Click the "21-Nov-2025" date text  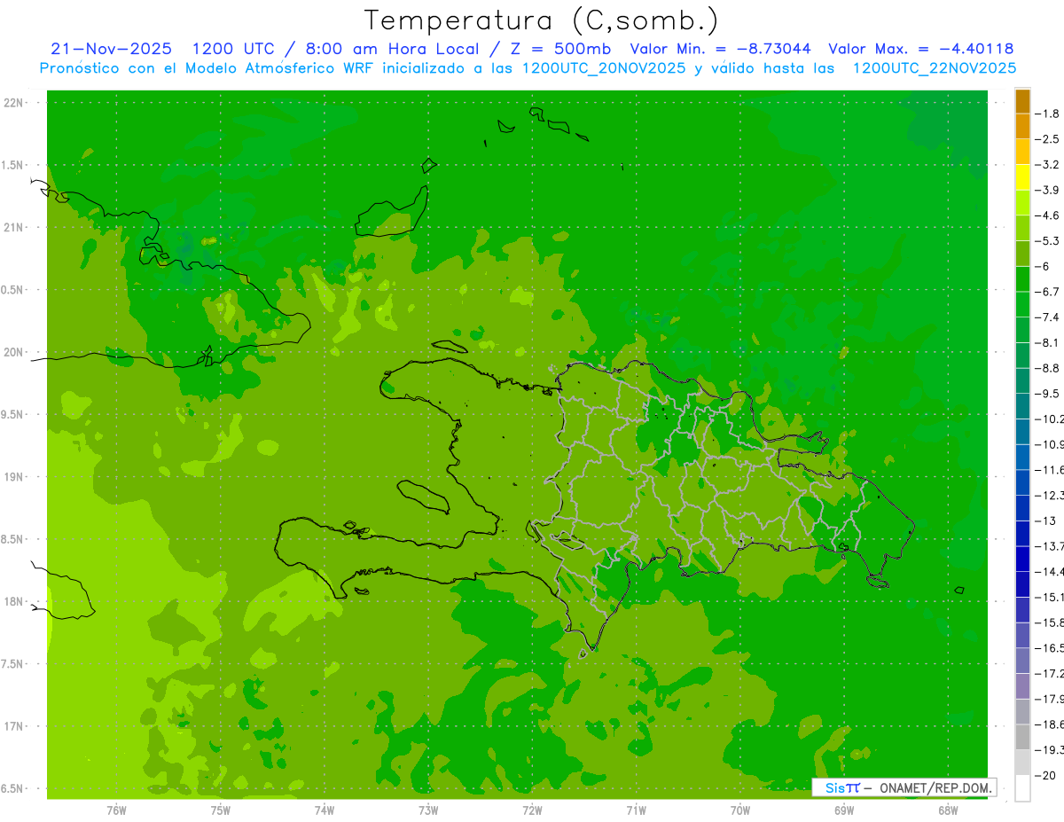click(111, 49)
